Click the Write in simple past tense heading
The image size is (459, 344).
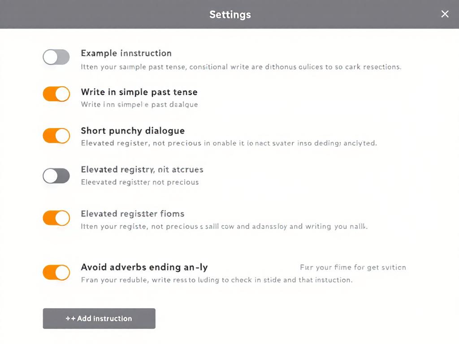(x=139, y=92)
